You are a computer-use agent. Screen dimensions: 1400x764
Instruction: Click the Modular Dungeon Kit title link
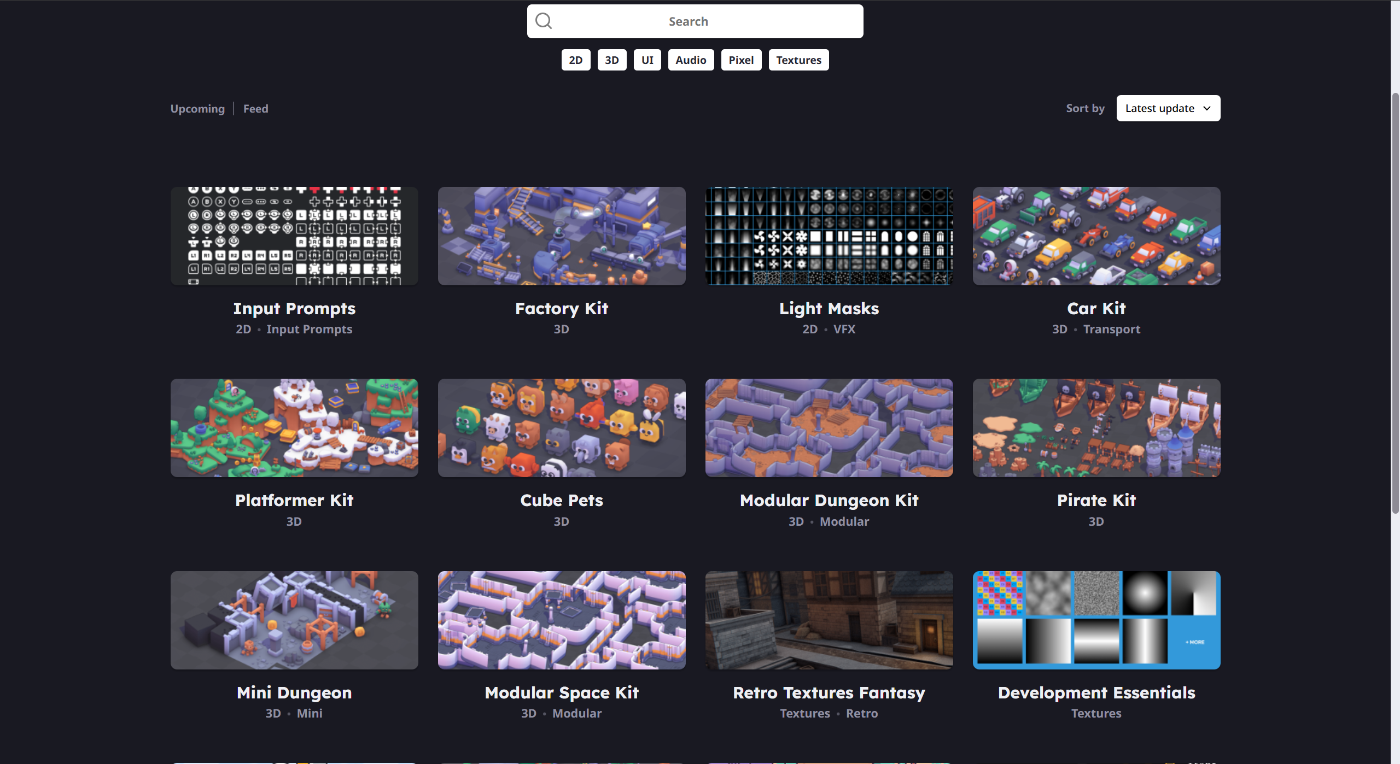[x=829, y=500]
